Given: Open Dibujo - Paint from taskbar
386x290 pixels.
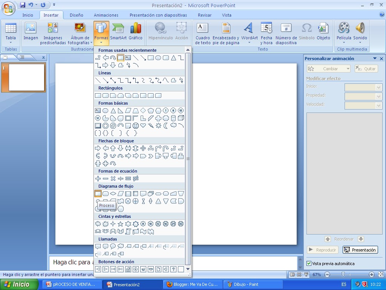Looking at the screenshot, I should tap(253, 284).
